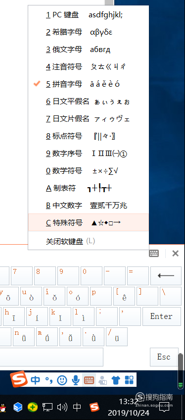Choose 日文片假名 katakana keyboard
185x420 pixels.
click(88, 119)
